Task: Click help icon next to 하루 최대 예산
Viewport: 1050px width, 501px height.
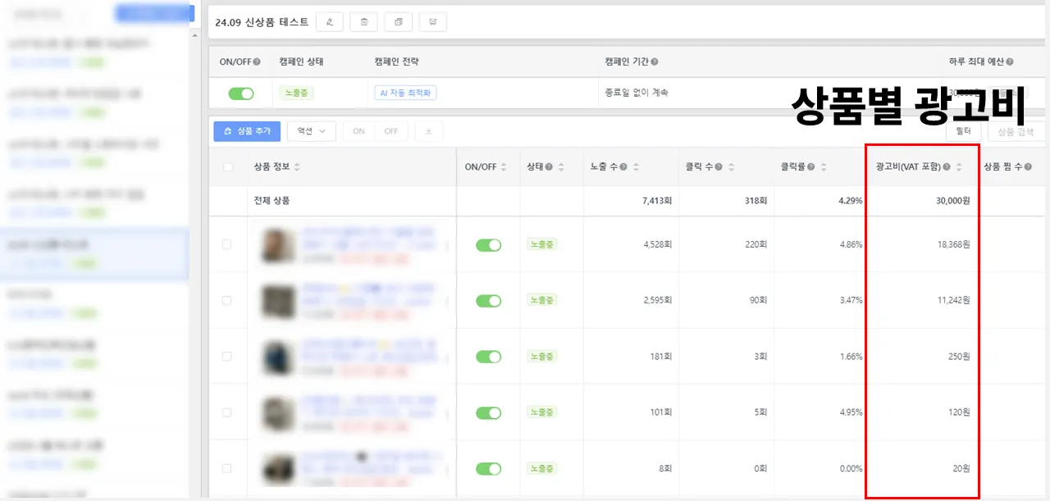Action: 1009,61
